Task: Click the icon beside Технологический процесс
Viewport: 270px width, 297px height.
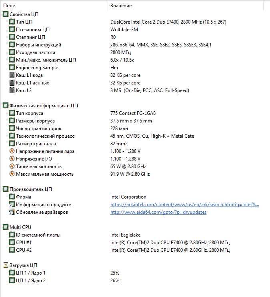Action: [x=12, y=136]
